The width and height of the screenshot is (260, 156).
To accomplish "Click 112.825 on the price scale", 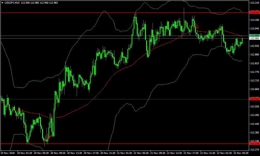I will (255, 63).
